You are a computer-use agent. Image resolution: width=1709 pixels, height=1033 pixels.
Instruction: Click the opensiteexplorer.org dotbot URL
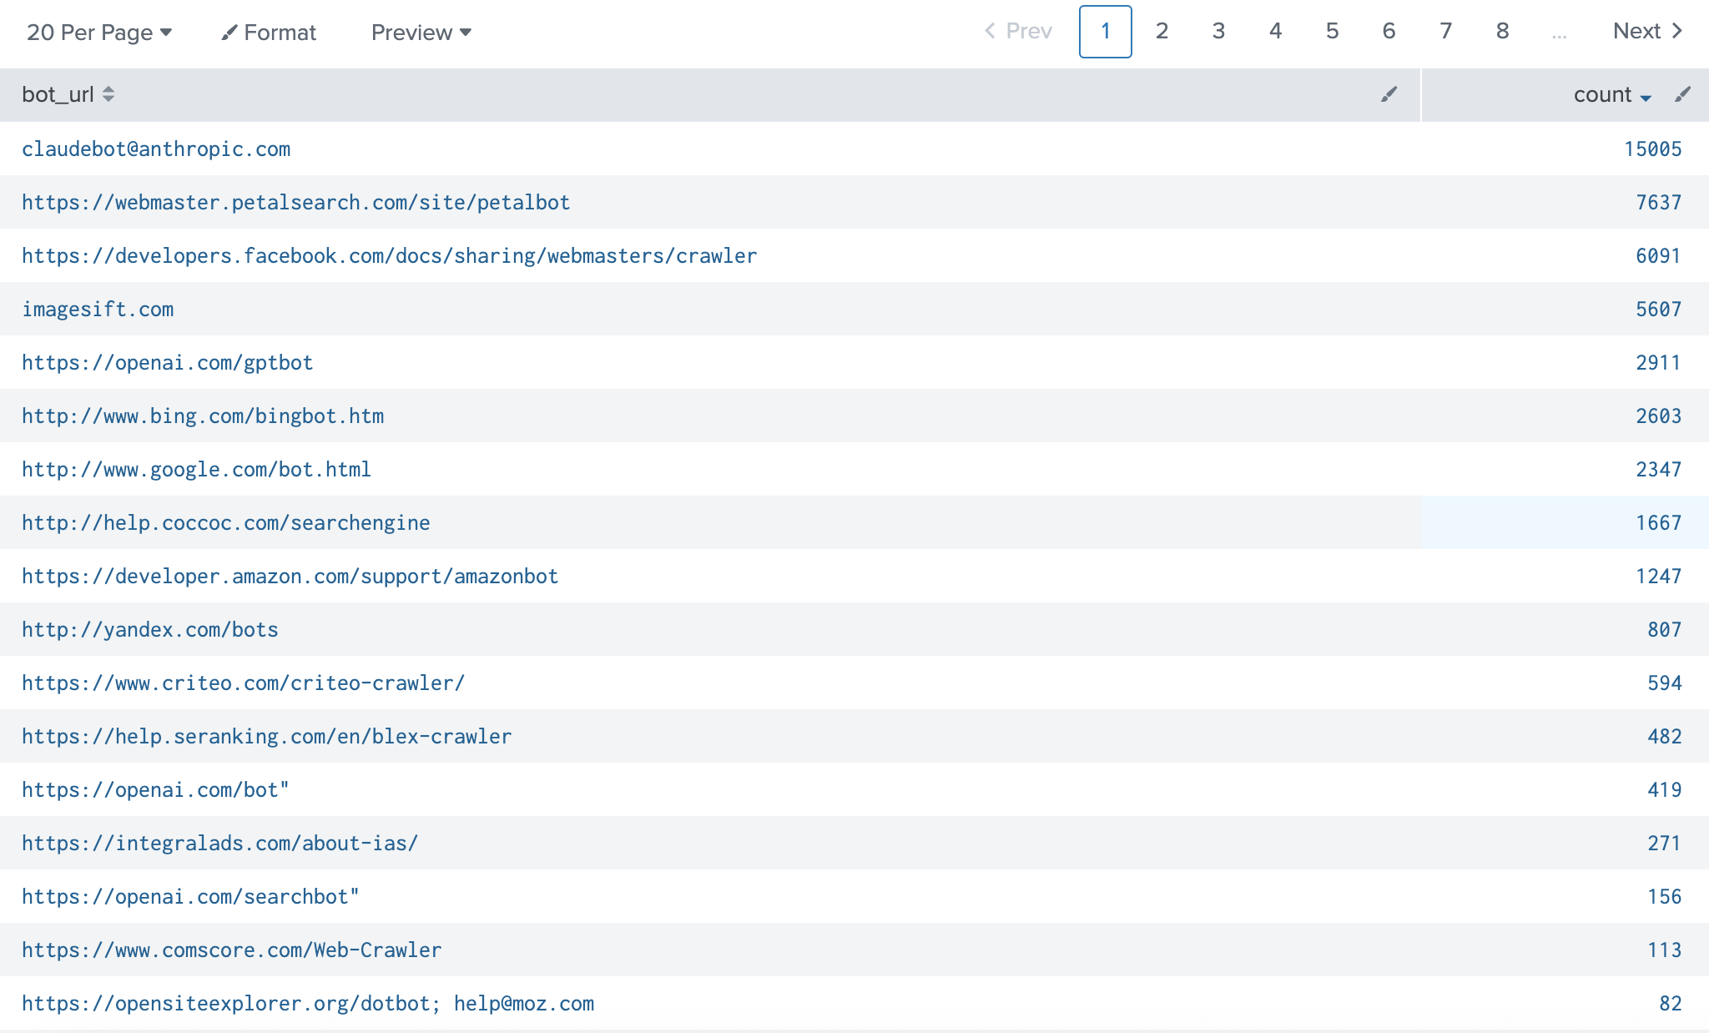tap(308, 1003)
